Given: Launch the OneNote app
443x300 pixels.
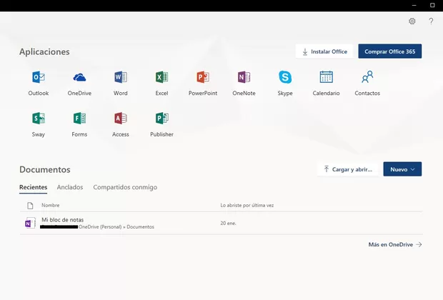Looking at the screenshot, I should tap(244, 84).
